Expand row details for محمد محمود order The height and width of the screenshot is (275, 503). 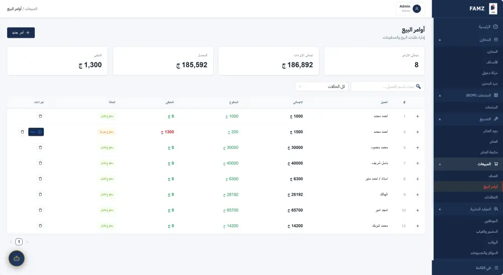(x=417, y=147)
